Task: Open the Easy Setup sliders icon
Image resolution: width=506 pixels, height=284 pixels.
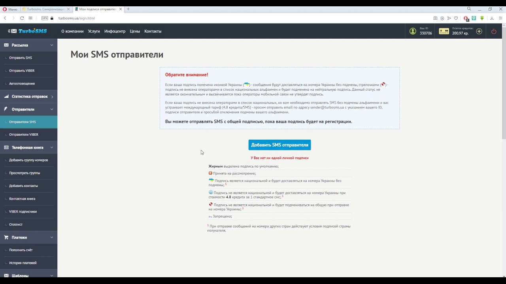Action: point(500,18)
